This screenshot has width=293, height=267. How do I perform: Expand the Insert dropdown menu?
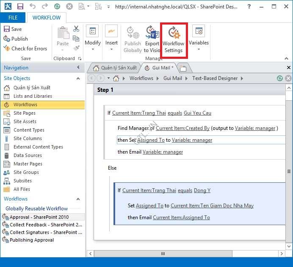[x=111, y=49]
